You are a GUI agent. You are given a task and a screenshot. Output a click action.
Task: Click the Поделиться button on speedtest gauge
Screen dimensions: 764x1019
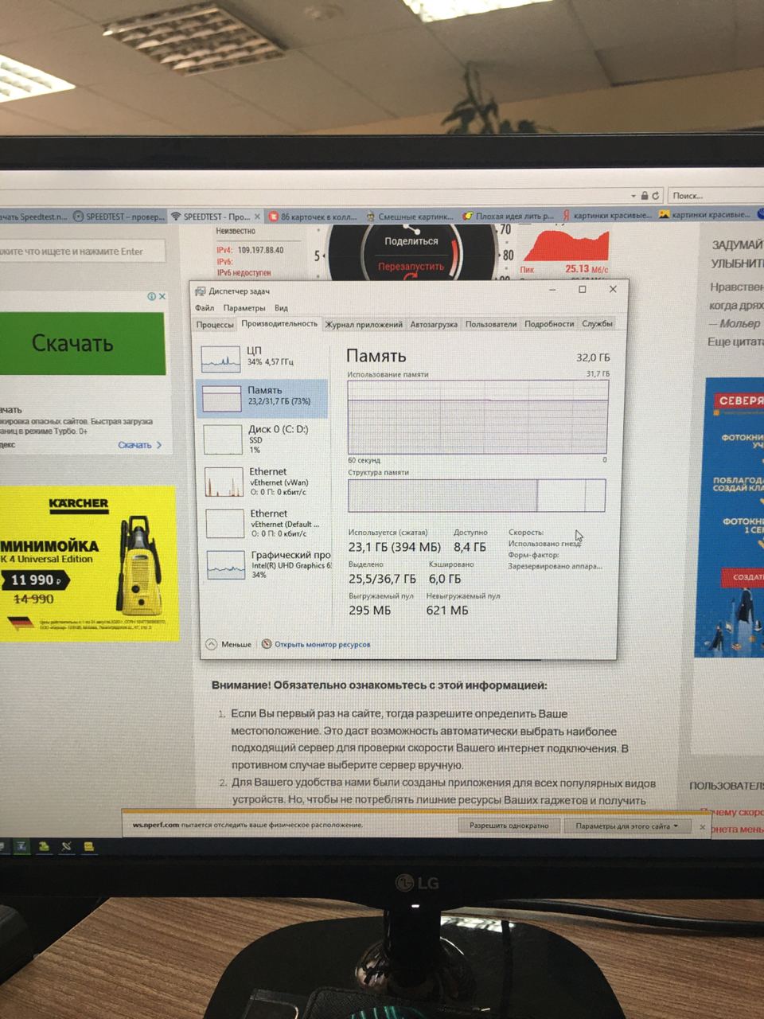tap(411, 241)
